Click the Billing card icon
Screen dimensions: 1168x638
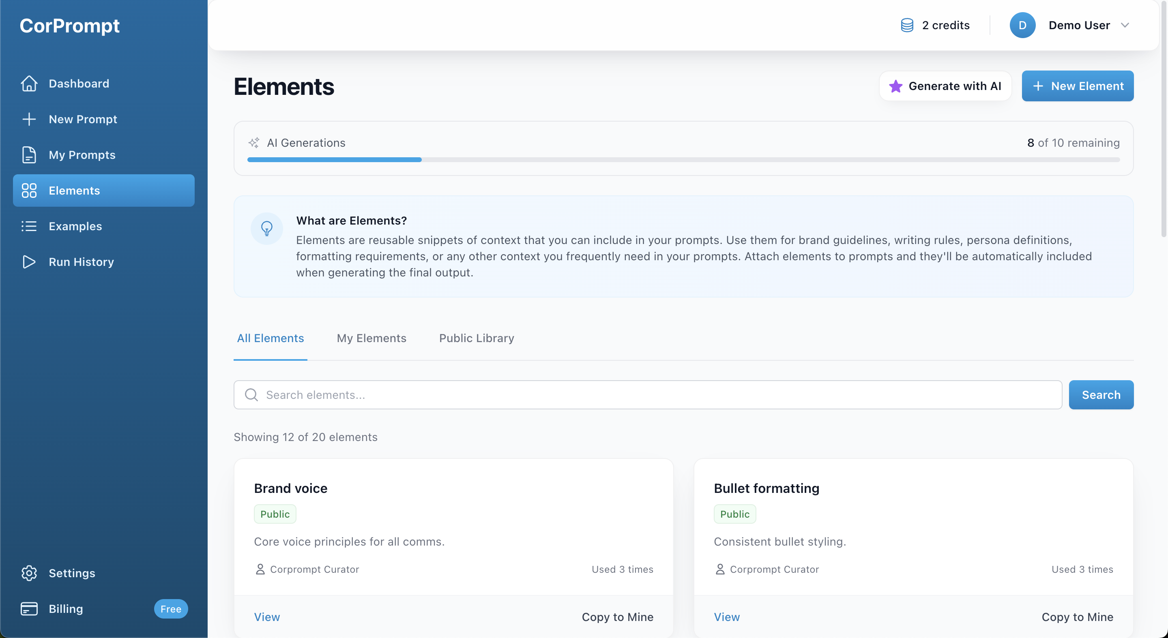pos(29,608)
